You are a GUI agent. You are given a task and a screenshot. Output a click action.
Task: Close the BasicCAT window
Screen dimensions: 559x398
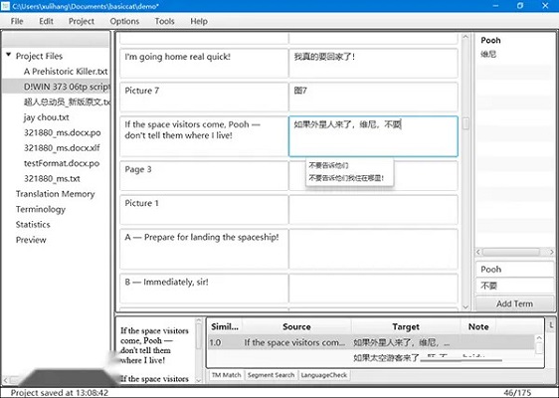[545, 5]
